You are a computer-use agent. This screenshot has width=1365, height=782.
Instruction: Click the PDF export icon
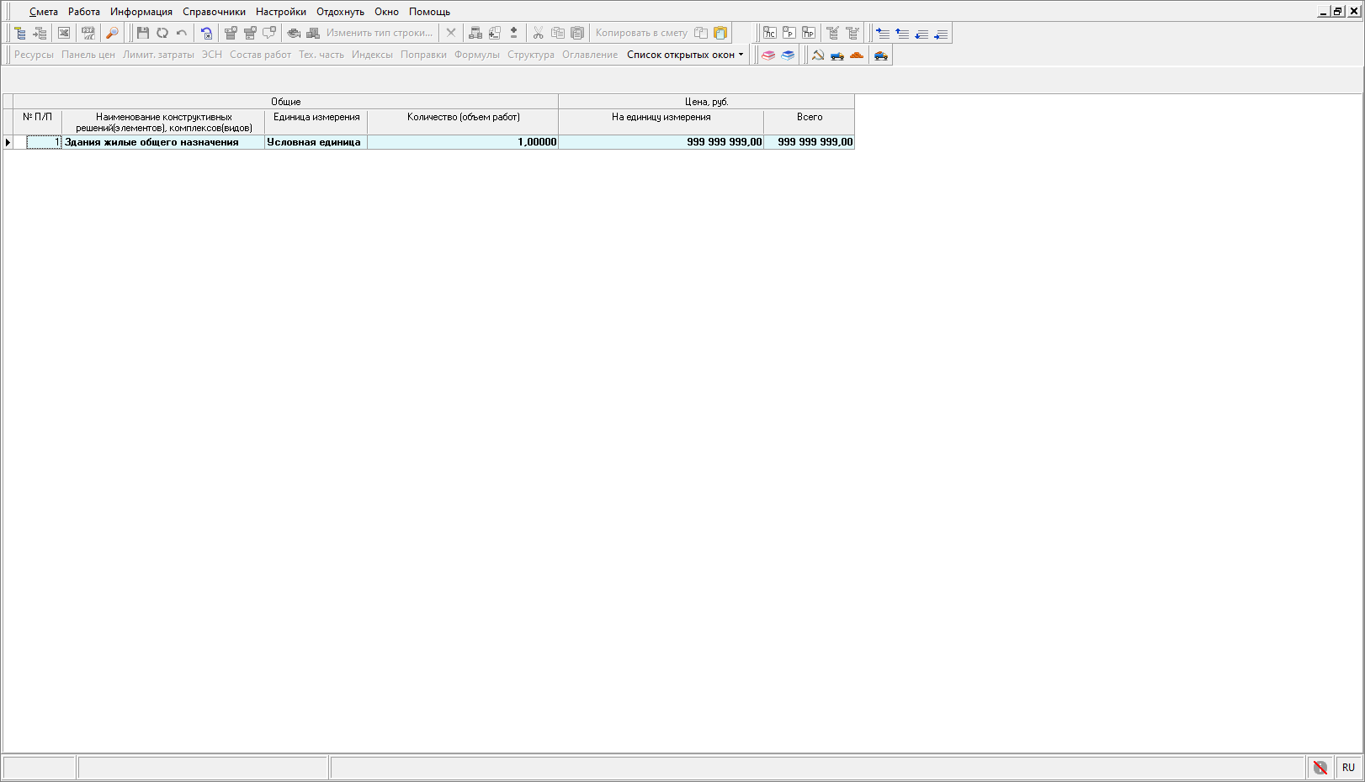point(88,33)
